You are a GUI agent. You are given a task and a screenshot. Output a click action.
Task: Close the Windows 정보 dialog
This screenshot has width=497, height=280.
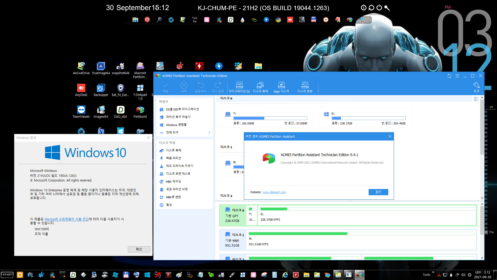click(x=149, y=138)
